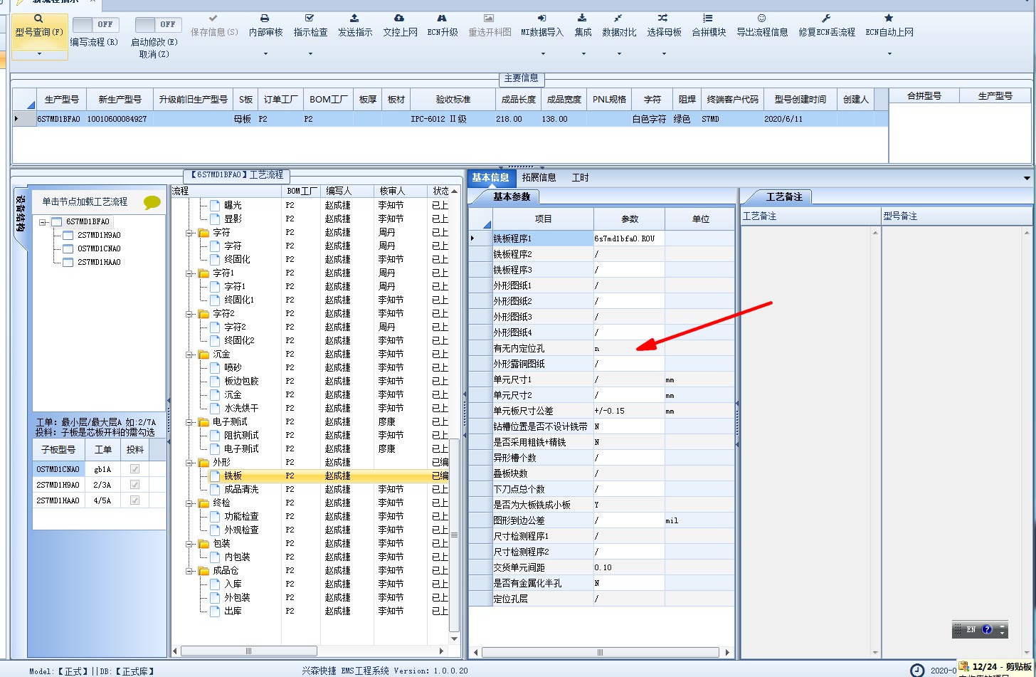Toggle 投料 checkbox for 0S7MD1CNA0

(134, 469)
